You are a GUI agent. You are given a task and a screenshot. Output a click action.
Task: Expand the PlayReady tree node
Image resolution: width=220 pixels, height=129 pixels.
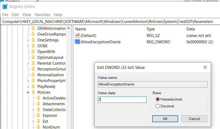[28, 87]
